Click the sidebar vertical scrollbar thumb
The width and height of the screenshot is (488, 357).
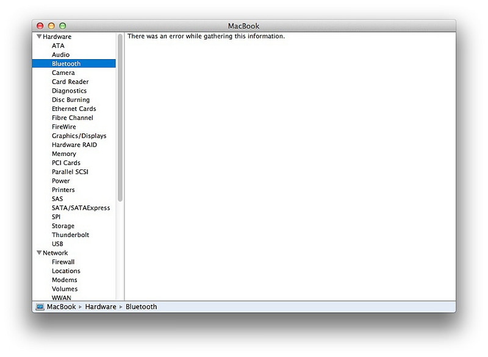click(120, 118)
